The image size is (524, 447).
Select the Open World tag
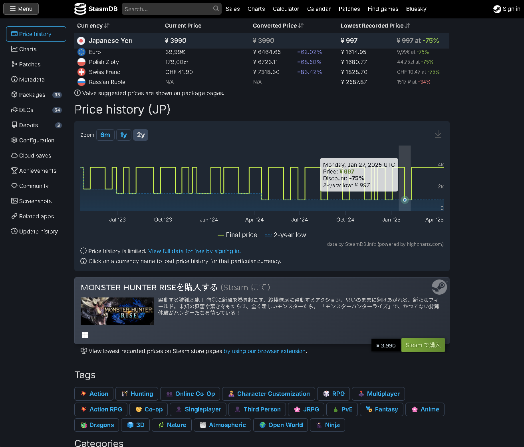click(x=281, y=425)
